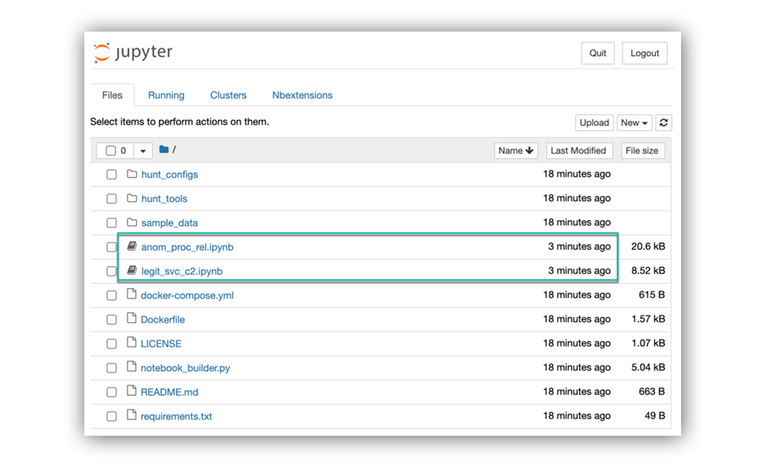Click the Logout button
The width and height of the screenshot is (766, 465).
pos(645,53)
